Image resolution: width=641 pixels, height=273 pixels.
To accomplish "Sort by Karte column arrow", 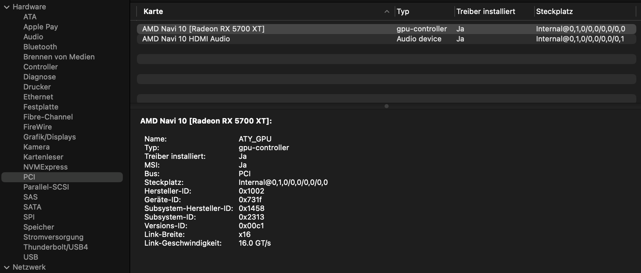I will (387, 12).
